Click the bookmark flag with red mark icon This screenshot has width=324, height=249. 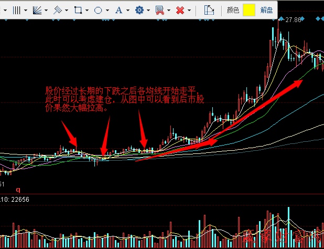(159, 10)
